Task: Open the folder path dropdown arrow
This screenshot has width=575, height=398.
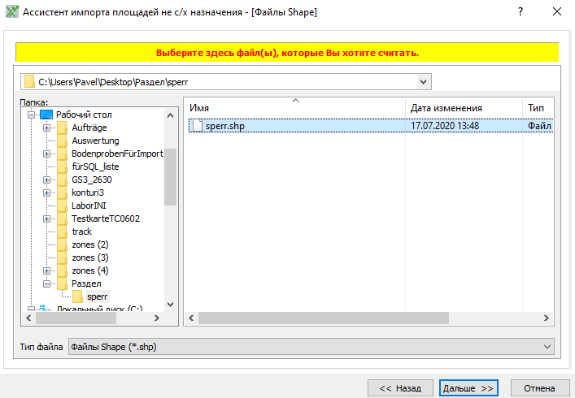Action: tap(423, 82)
